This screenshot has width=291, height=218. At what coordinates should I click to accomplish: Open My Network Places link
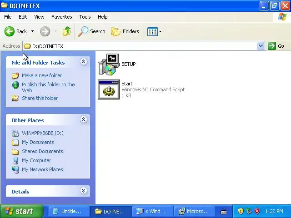click(x=42, y=169)
